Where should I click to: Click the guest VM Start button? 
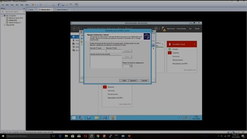tap(74, 118)
